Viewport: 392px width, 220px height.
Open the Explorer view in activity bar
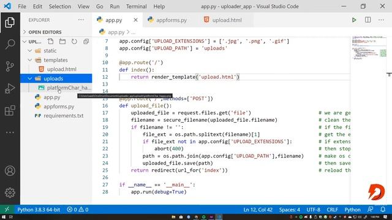(x=10, y=23)
